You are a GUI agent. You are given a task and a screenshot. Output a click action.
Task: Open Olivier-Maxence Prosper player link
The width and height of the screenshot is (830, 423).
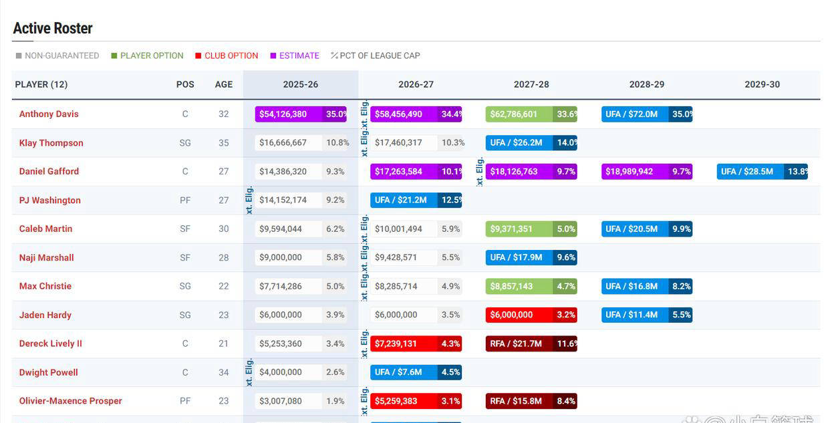coord(71,401)
